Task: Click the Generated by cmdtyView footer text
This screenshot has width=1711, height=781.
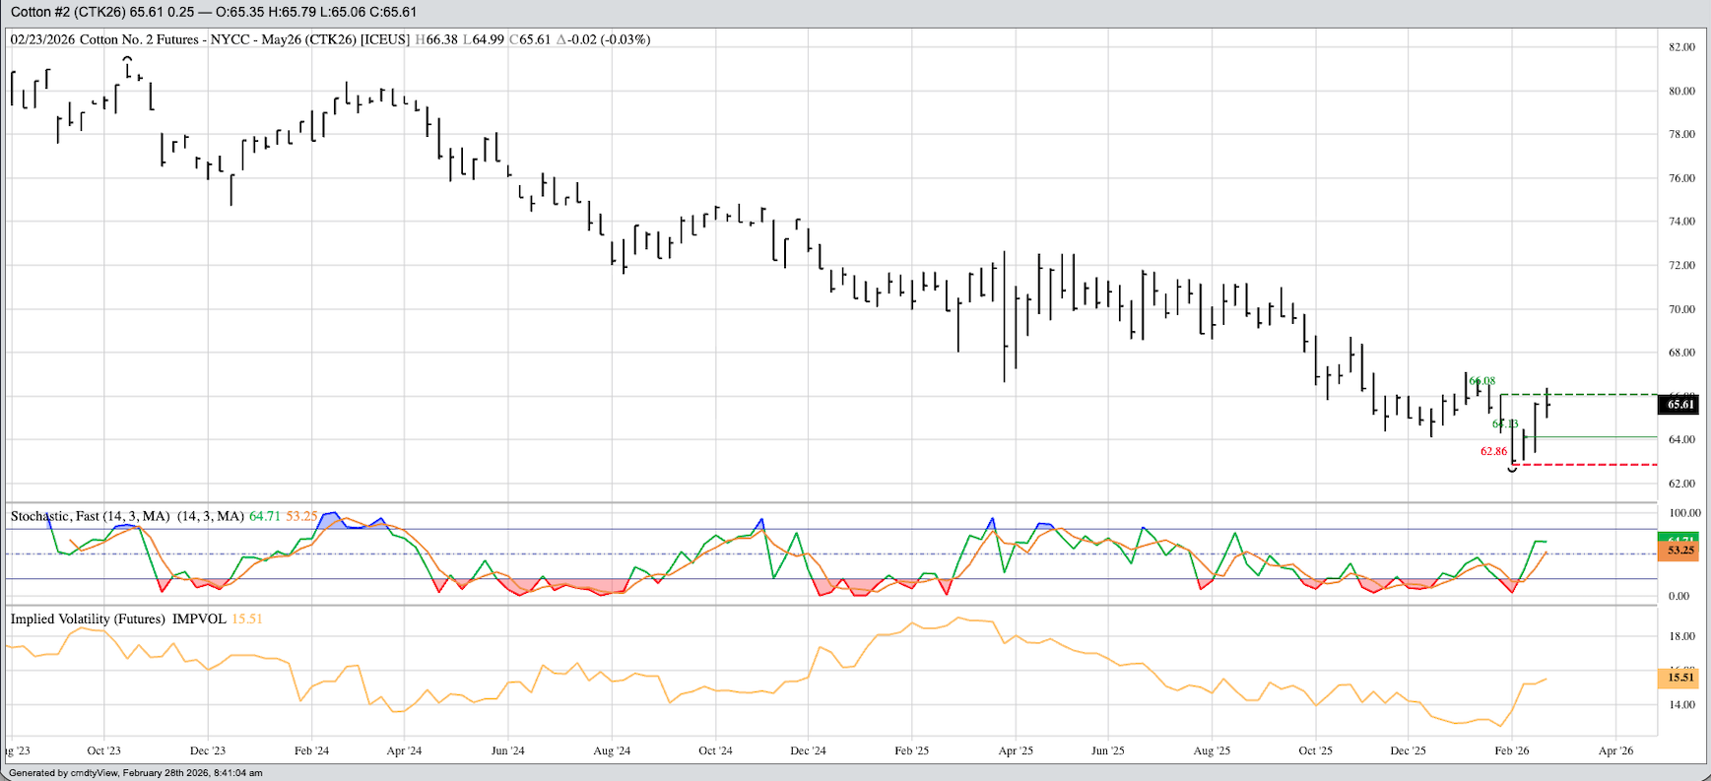Action: 136,773
